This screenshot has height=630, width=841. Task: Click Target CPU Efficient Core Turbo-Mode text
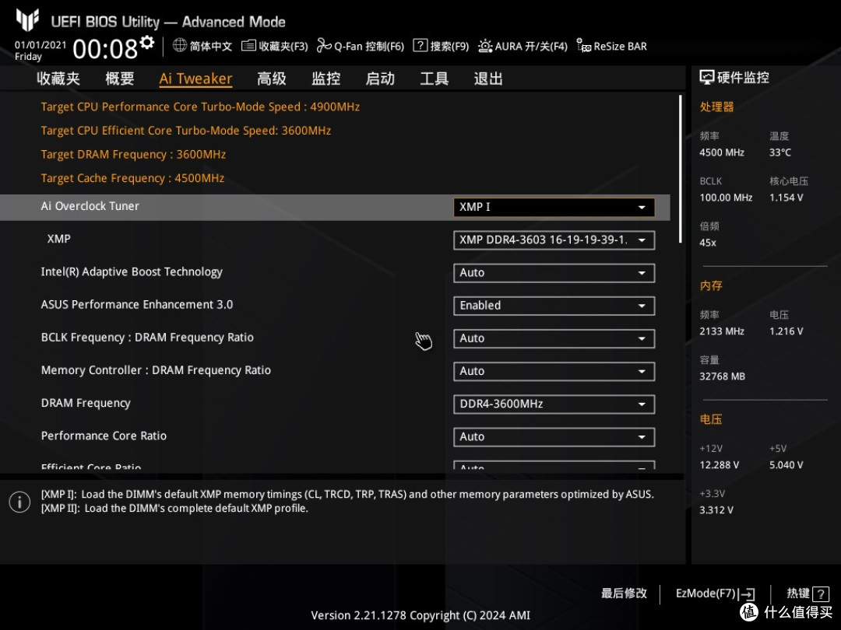coord(186,130)
